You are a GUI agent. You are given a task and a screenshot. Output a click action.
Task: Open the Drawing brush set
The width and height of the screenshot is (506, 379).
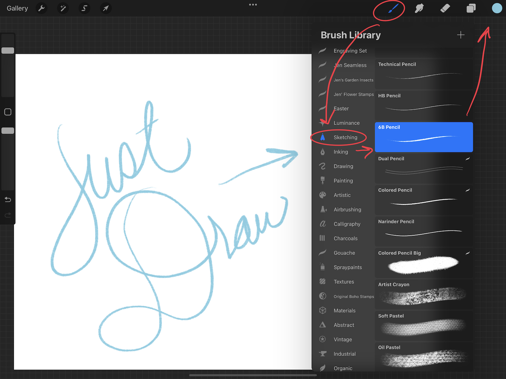pyautogui.click(x=343, y=166)
